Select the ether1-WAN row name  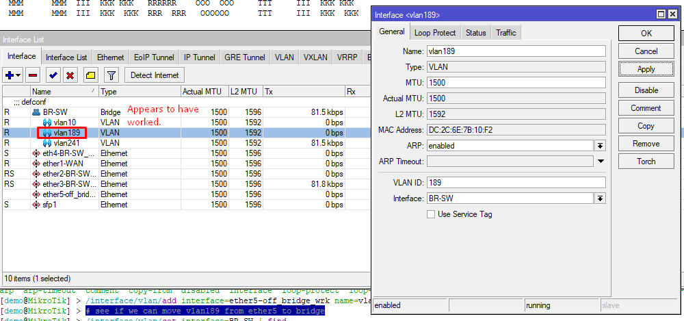pos(63,164)
